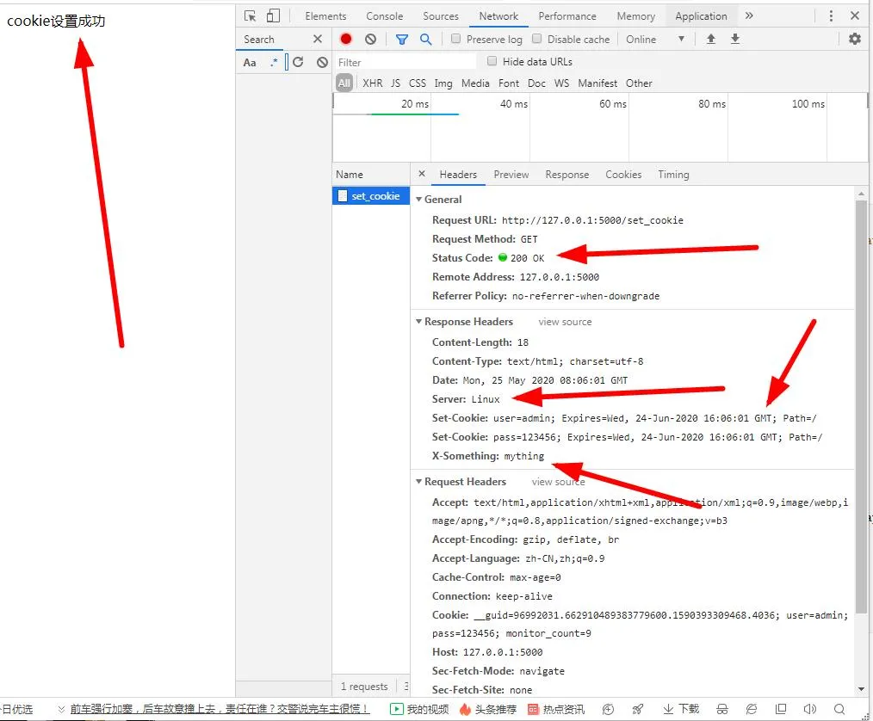Check the Disable cache option
This screenshot has height=721, width=873.
pos(537,40)
